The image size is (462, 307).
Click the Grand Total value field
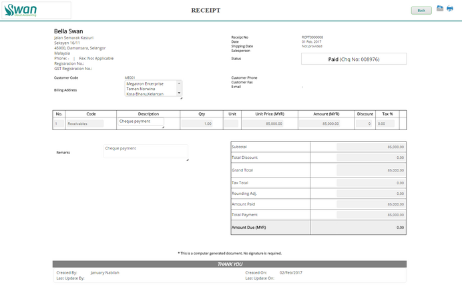coord(371,170)
